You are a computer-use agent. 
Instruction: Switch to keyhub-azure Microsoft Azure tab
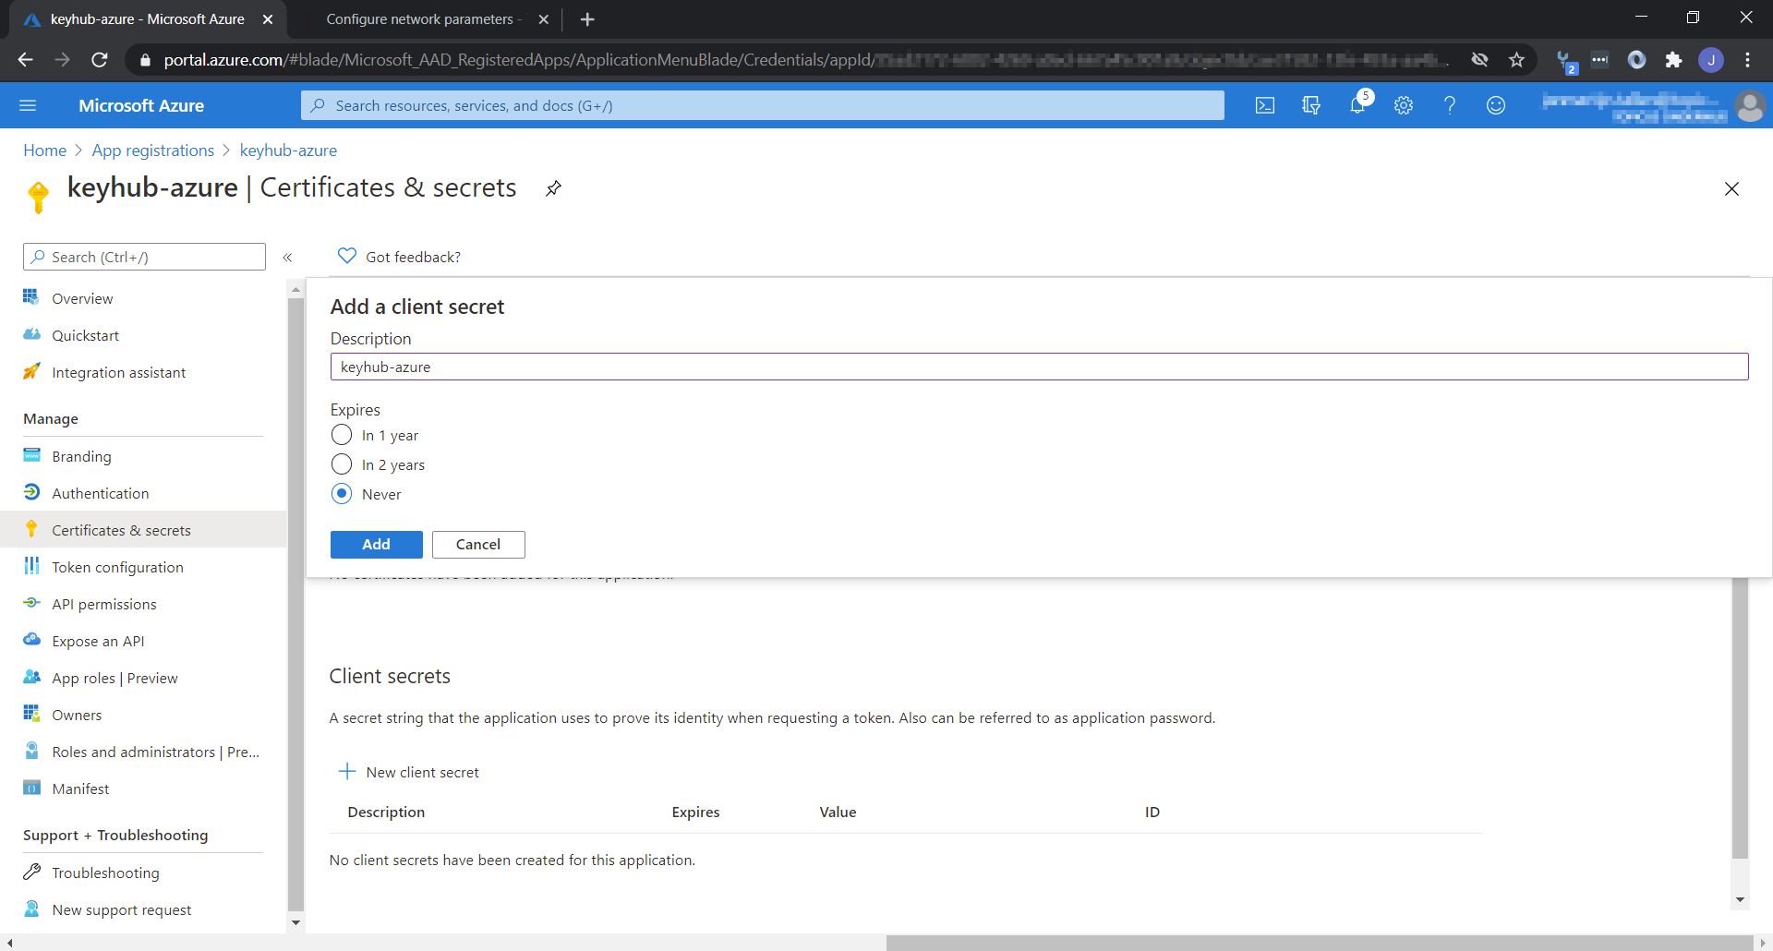[x=148, y=19]
